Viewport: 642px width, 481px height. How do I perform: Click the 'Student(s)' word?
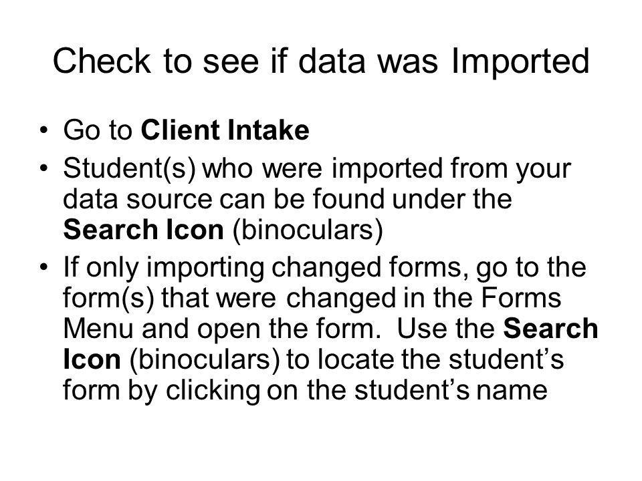point(130,169)
